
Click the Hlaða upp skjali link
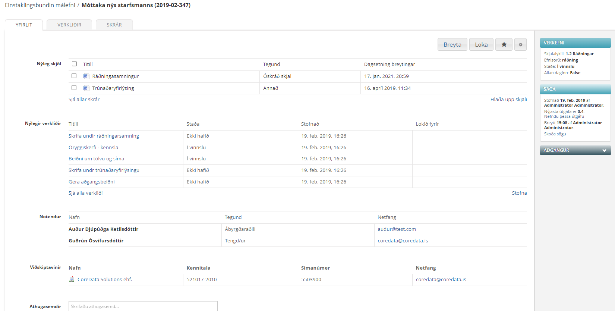click(508, 100)
